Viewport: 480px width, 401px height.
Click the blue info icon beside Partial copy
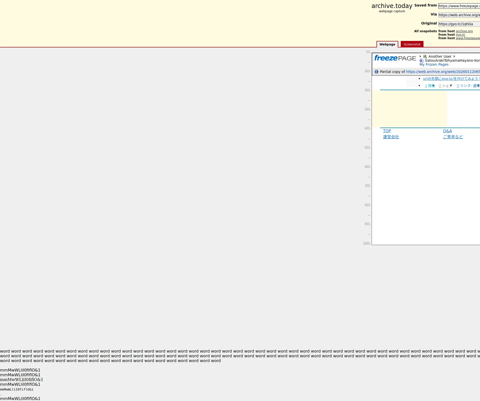click(x=376, y=72)
